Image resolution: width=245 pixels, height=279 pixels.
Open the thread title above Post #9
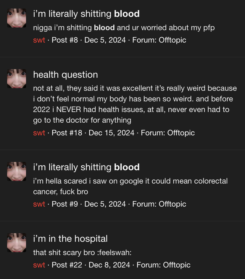click(86, 167)
